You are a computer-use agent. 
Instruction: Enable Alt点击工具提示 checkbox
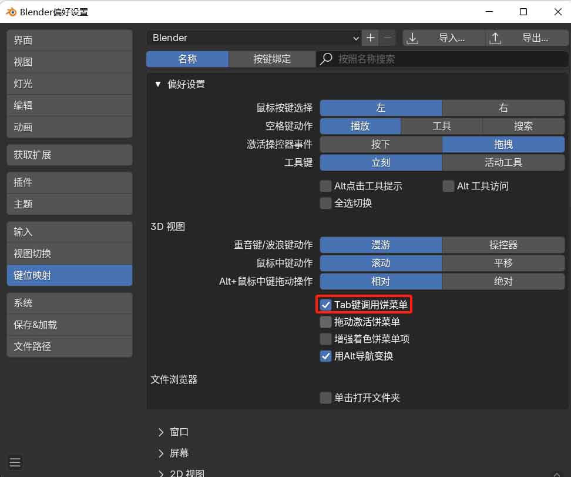pos(325,186)
